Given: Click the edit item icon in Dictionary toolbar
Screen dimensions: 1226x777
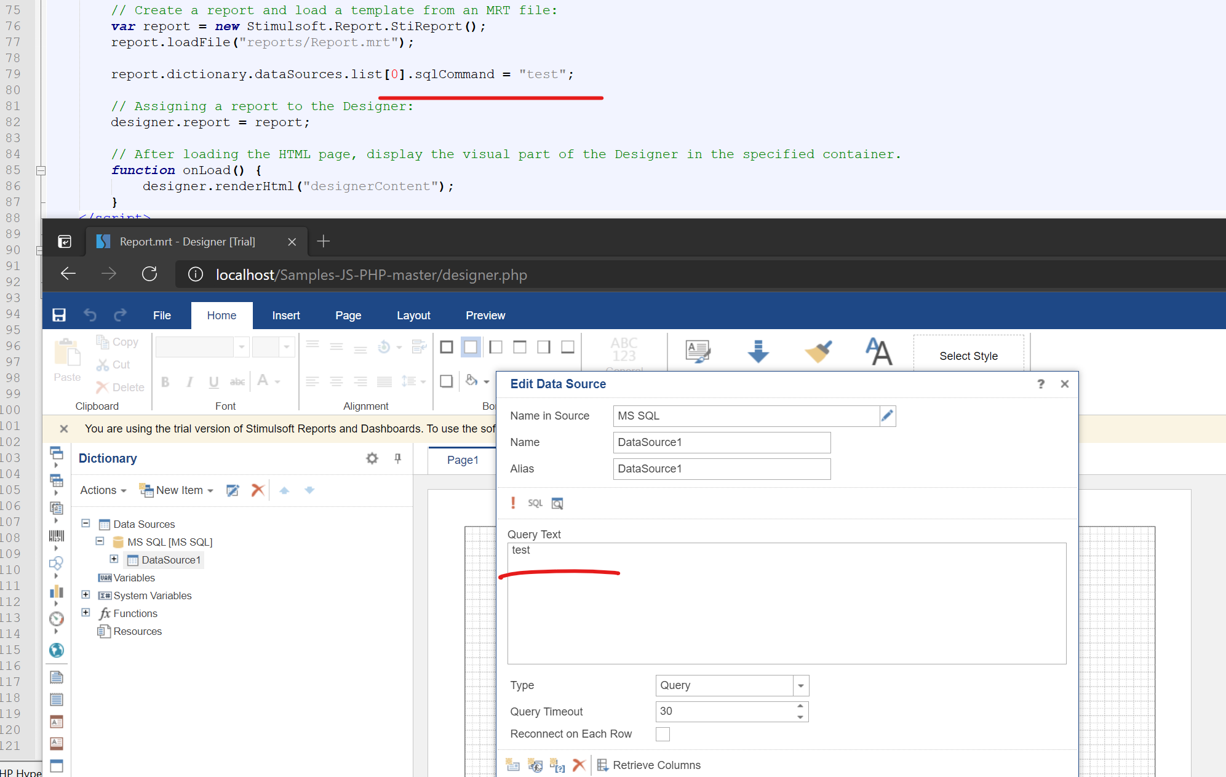Looking at the screenshot, I should pos(233,490).
